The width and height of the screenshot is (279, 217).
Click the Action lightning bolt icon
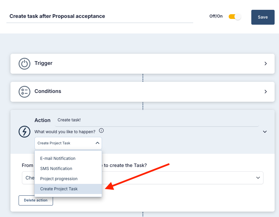click(24, 131)
